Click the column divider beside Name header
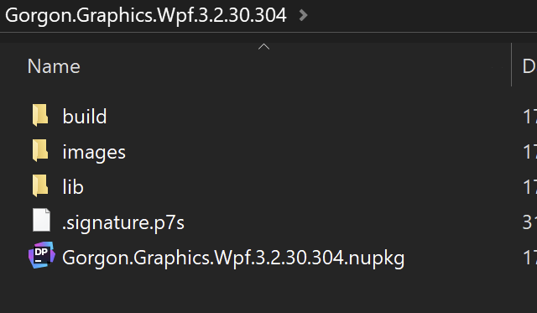Viewport: 537px width, 313px height. point(511,65)
